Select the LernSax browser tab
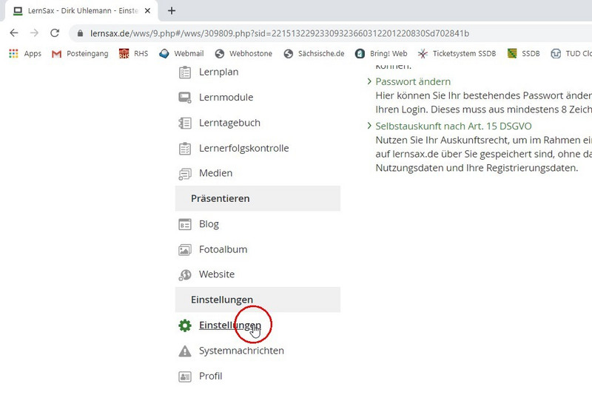Image resolution: width=592 pixels, height=395 pixels. click(x=81, y=11)
